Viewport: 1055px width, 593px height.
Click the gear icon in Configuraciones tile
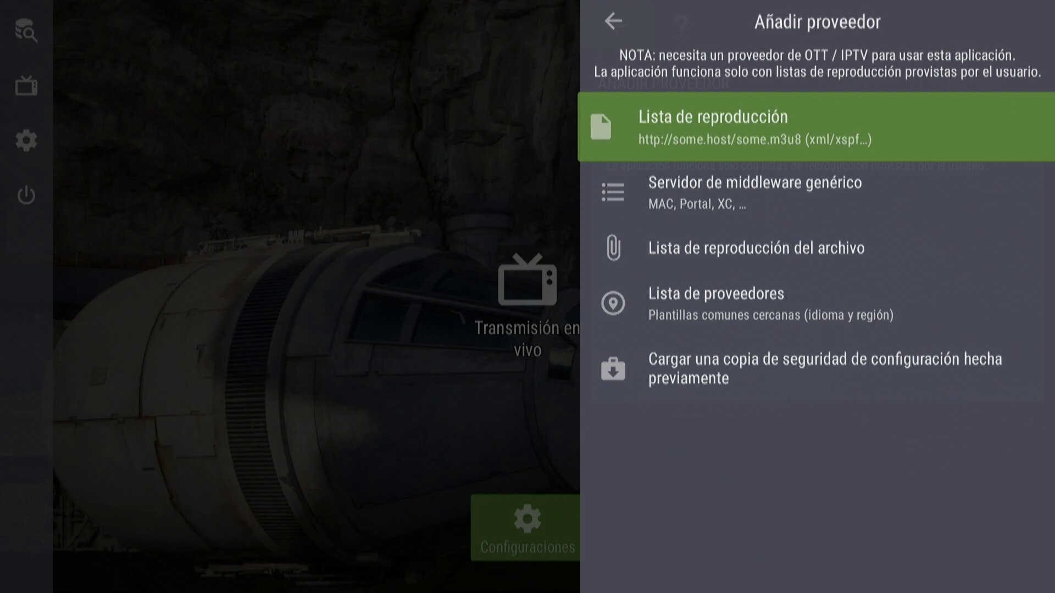(x=526, y=518)
